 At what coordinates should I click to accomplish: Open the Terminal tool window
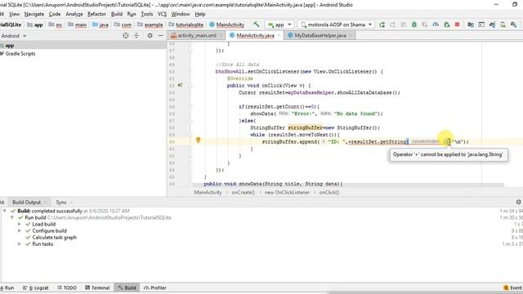pos(97,287)
